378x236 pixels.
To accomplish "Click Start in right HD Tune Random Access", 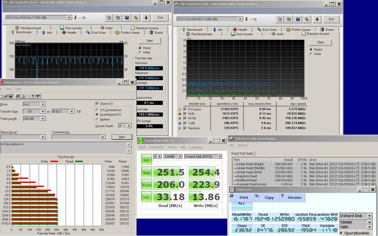I will tap(321, 42).
